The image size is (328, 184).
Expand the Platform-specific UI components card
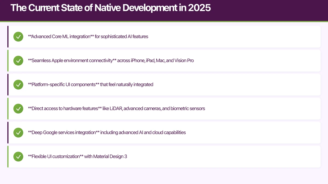point(164,85)
